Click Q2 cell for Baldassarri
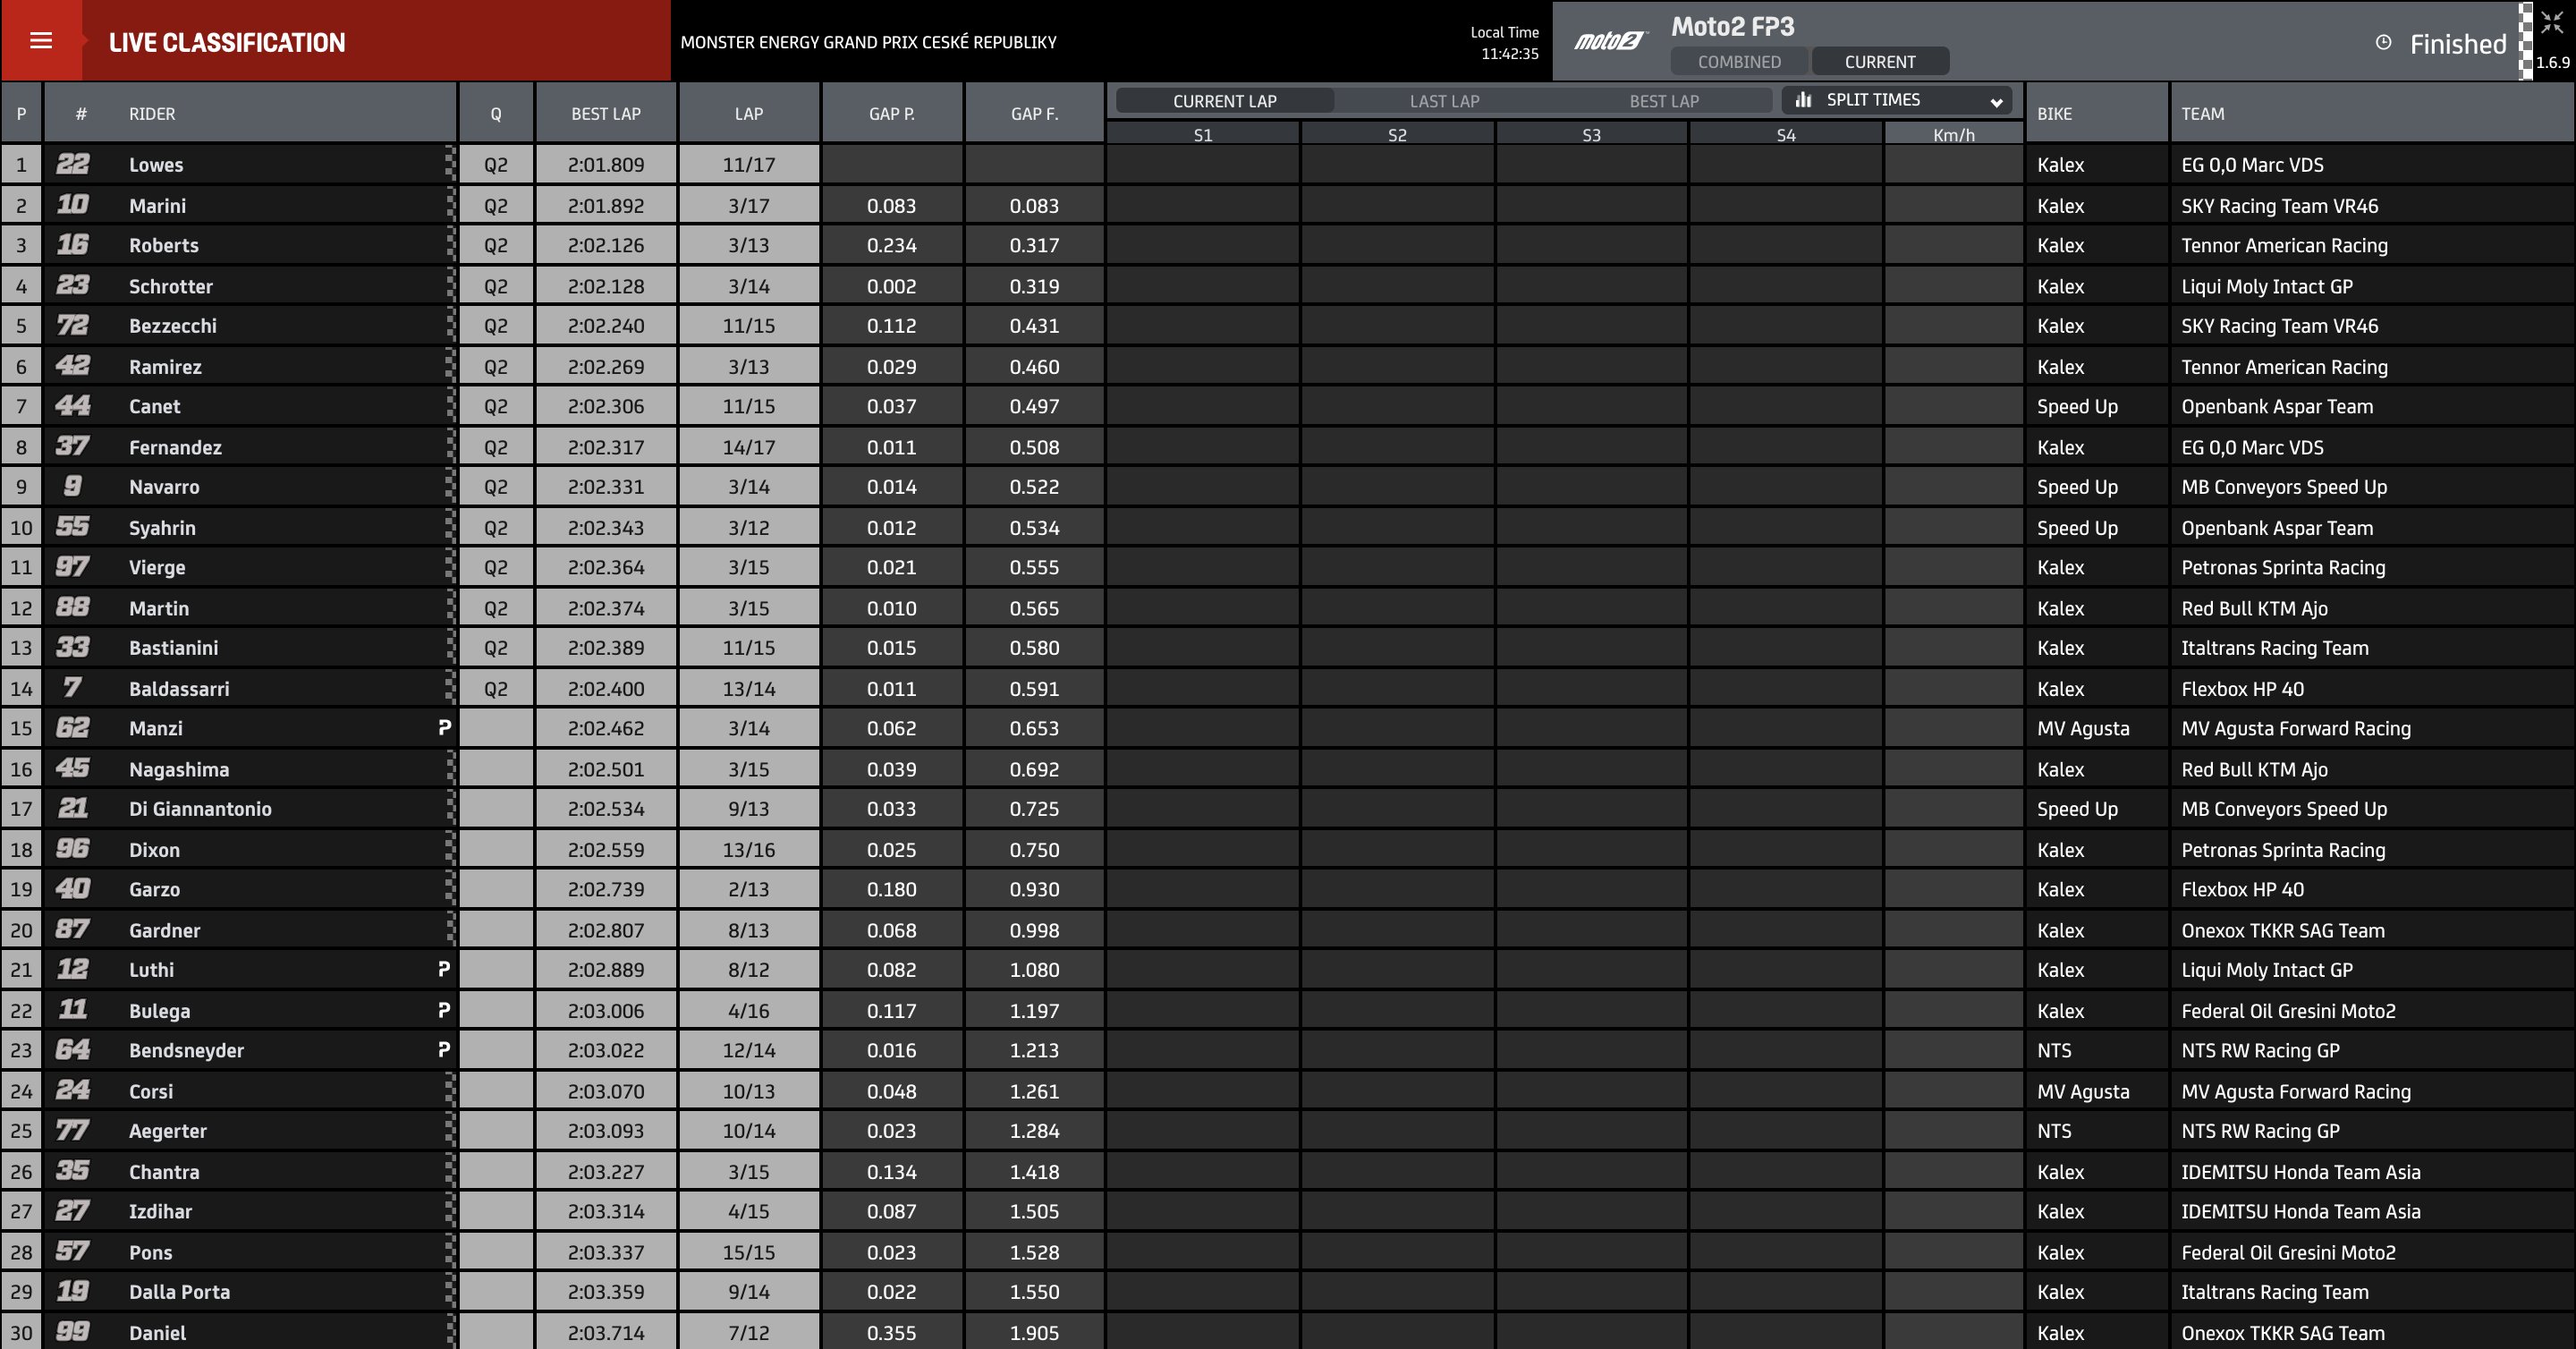This screenshot has width=2576, height=1349. 496,688
